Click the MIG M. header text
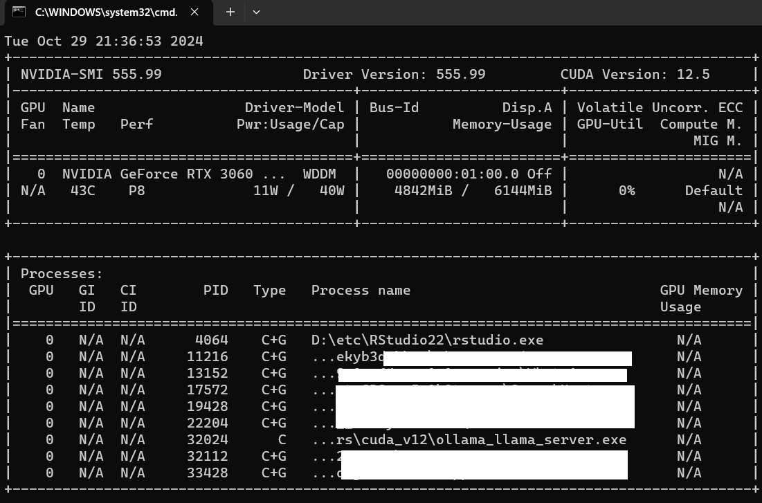 coord(718,141)
